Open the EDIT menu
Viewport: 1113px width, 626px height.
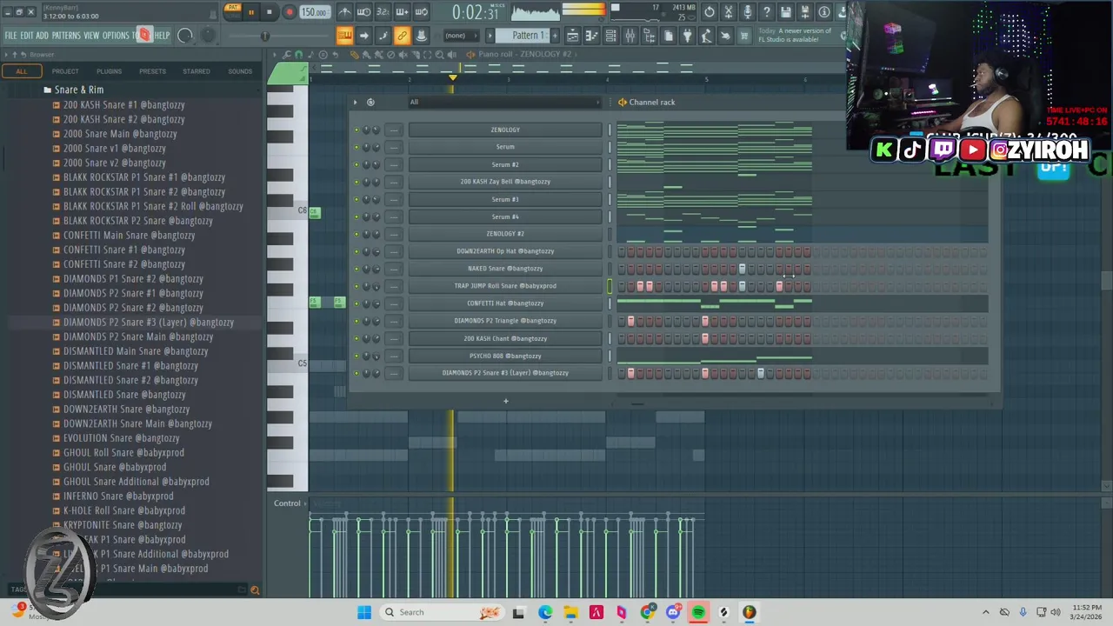(x=27, y=36)
